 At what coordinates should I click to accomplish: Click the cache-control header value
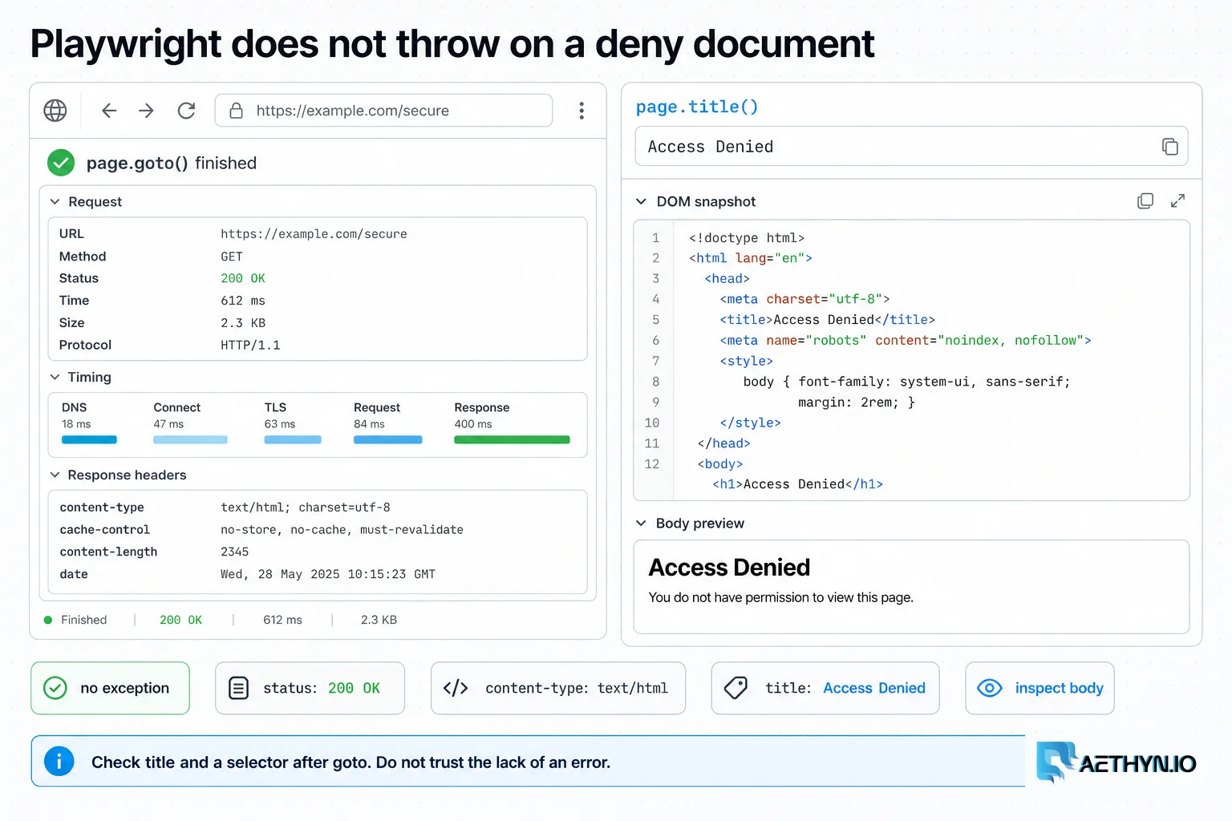342,530
